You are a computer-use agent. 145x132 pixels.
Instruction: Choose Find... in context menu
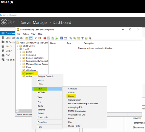point(47,84)
